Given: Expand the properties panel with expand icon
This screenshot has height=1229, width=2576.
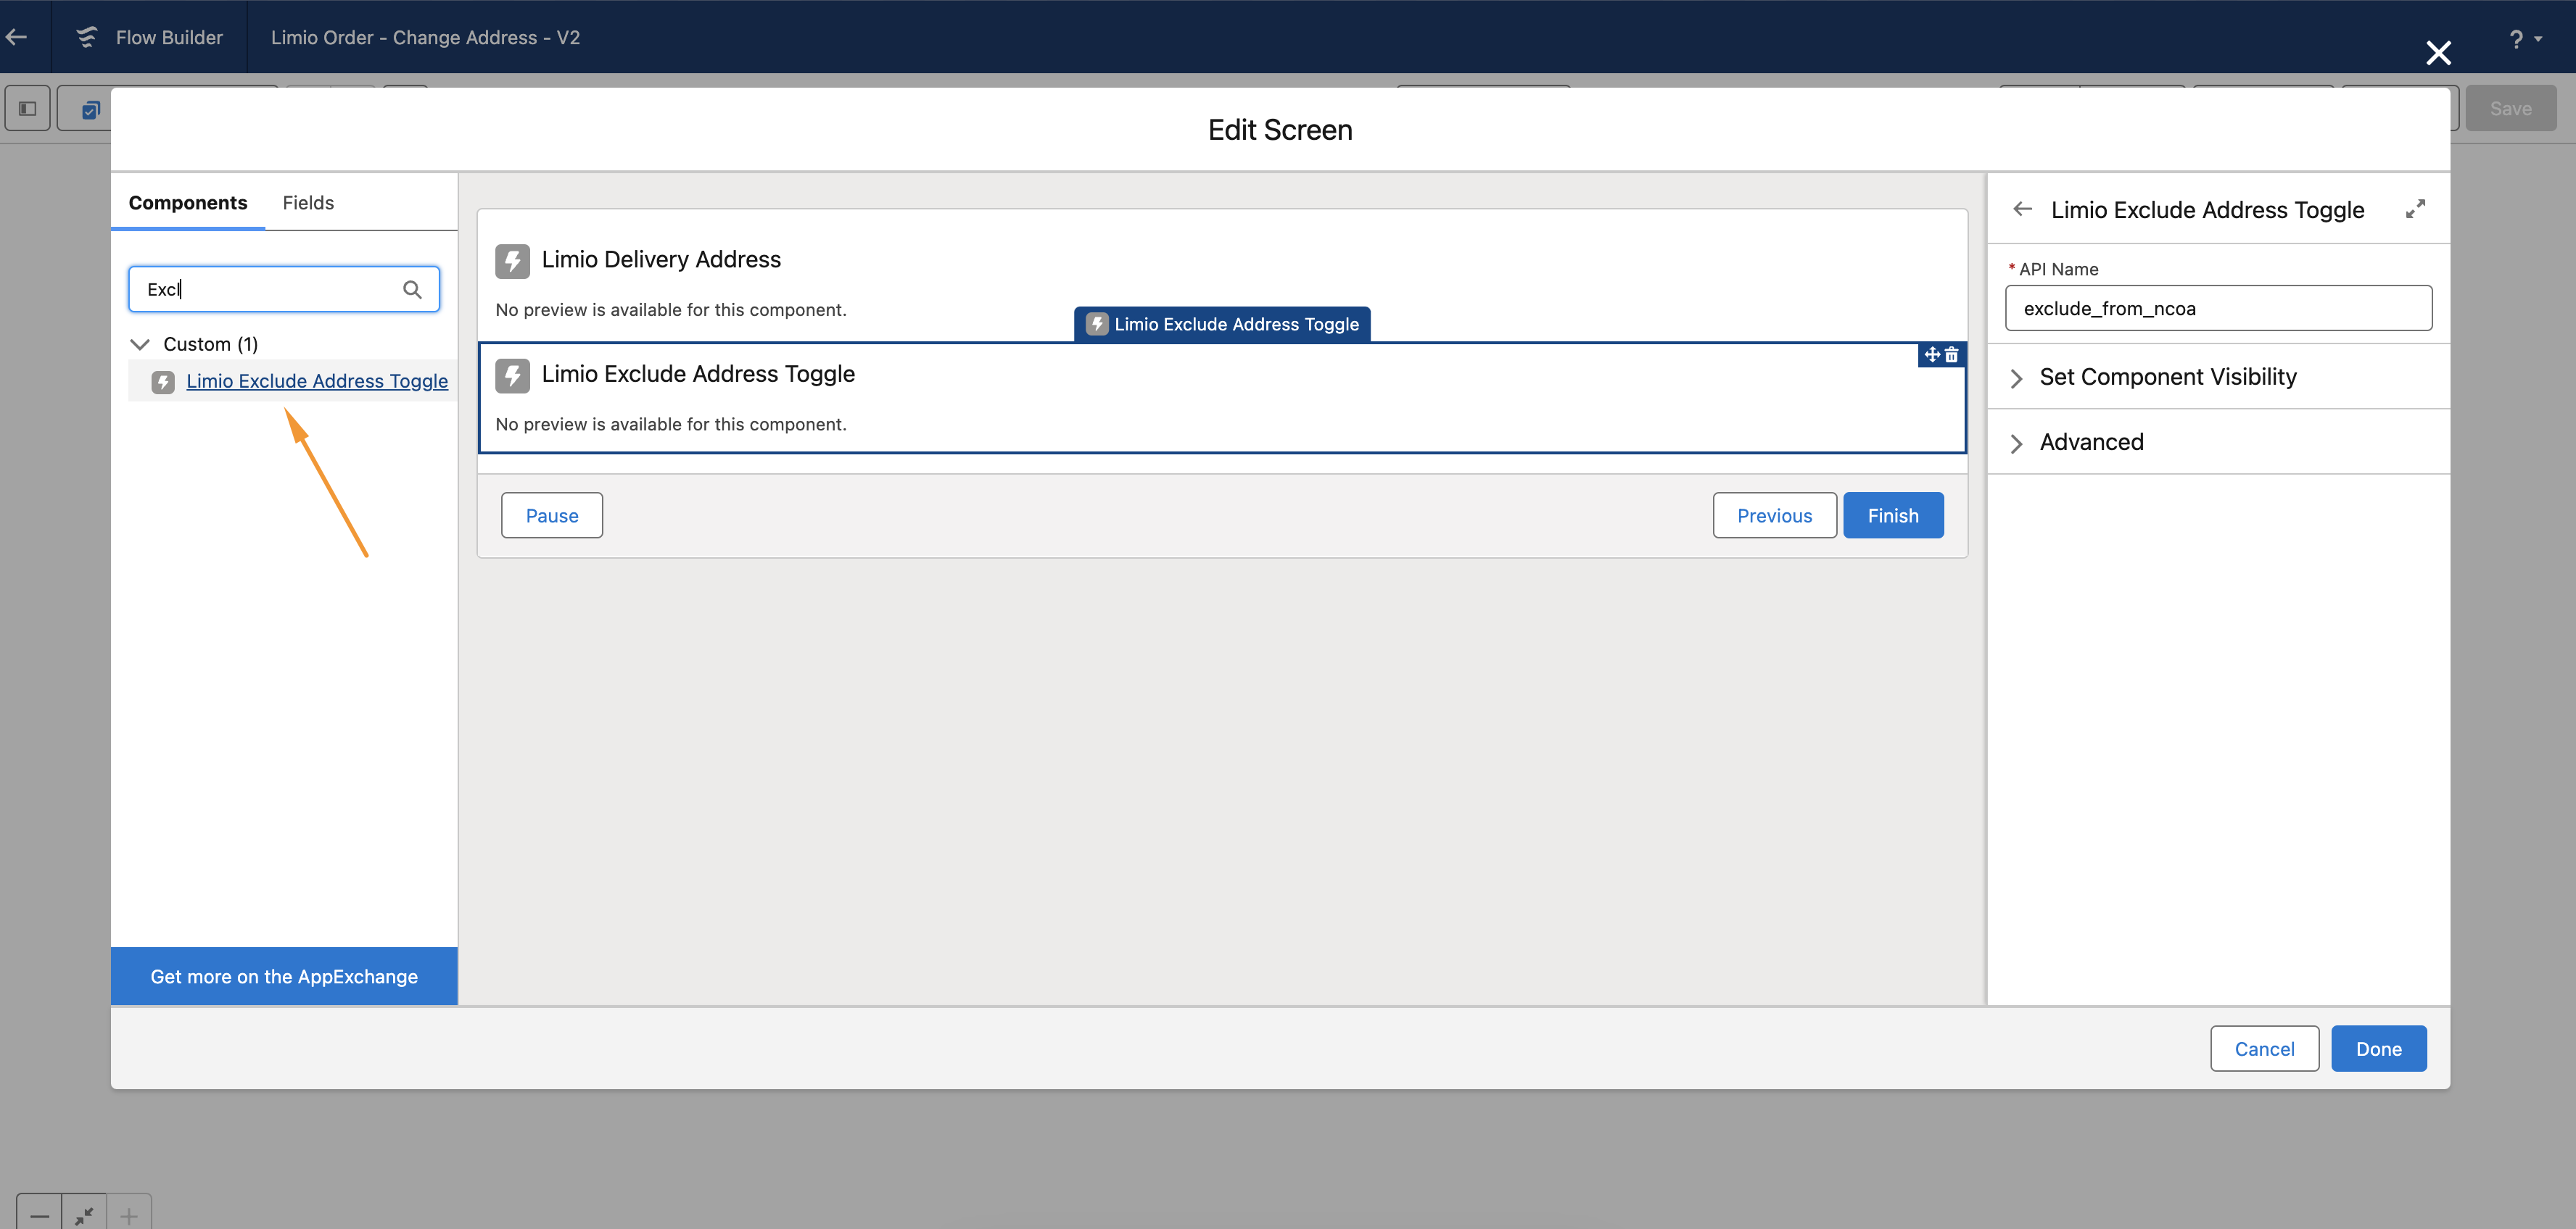Looking at the screenshot, I should [x=2415, y=209].
